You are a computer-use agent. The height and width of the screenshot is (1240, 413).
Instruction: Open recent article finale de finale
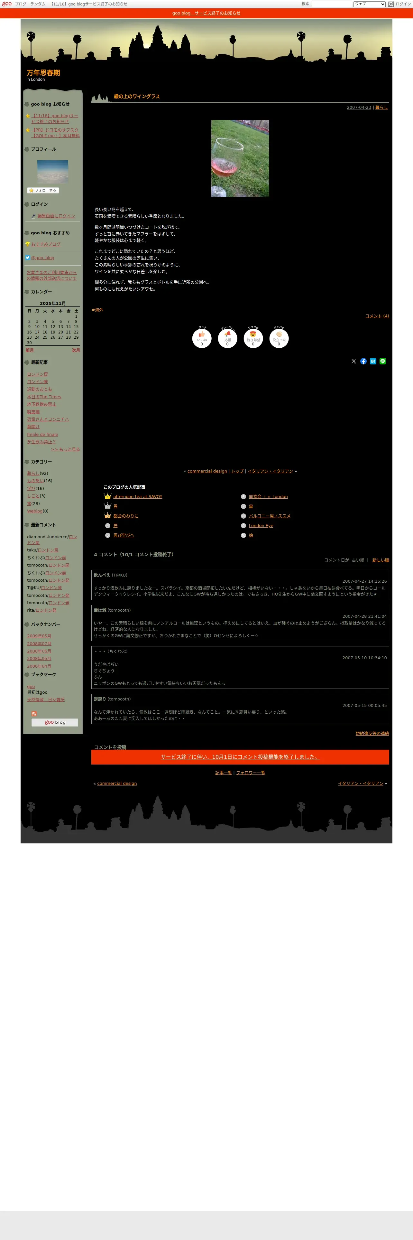[x=42, y=434]
